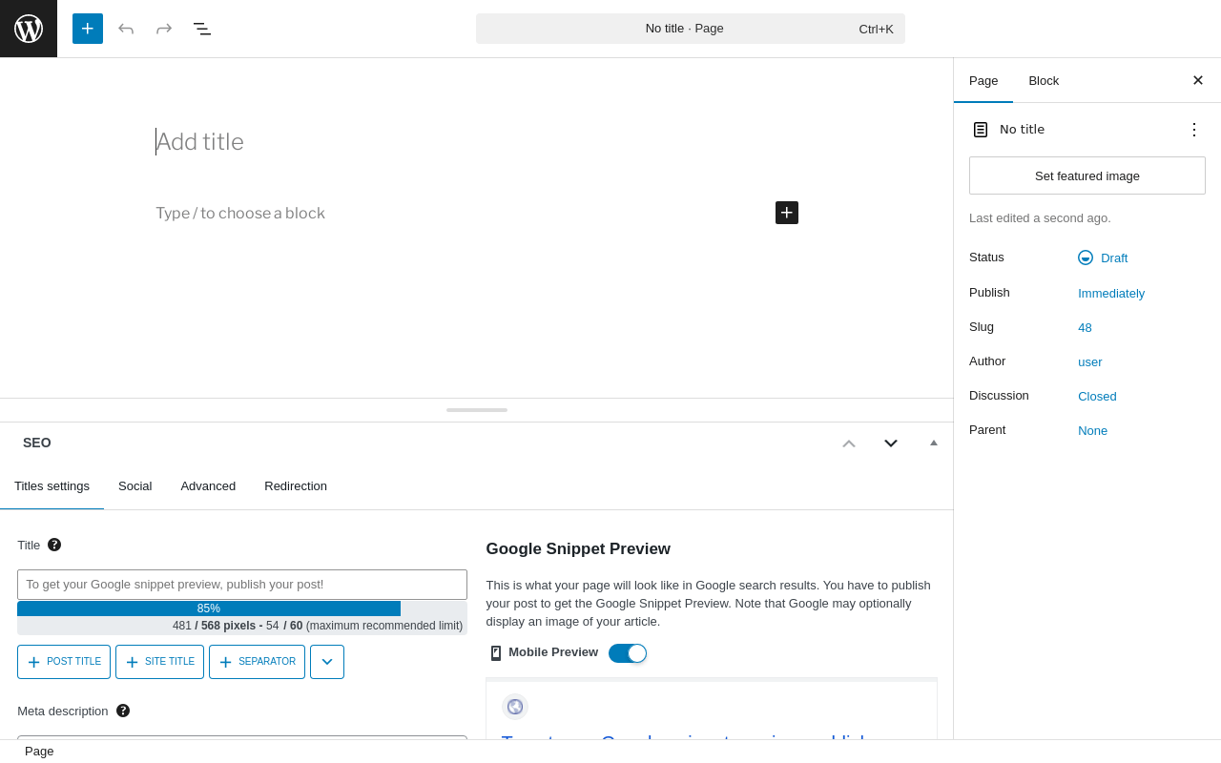Move SEO panel down
The width and height of the screenshot is (1221, 763).
pyautogui.click(x=891, y=443)
